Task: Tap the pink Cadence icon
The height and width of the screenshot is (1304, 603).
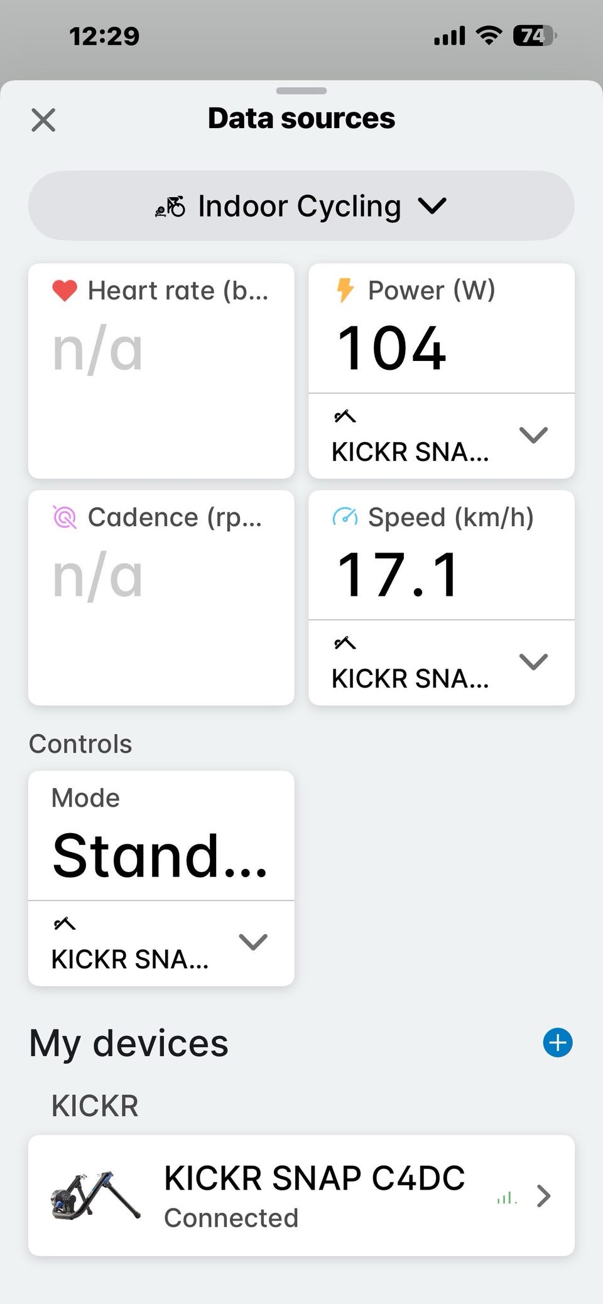Action: coord(65,517)
